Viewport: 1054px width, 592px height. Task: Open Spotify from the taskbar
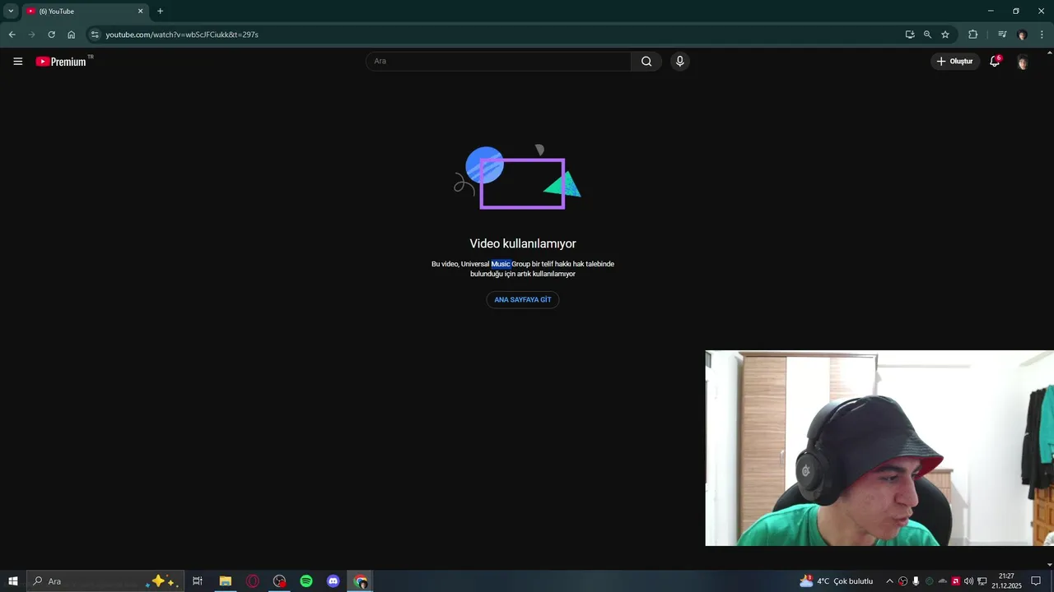(306, 581)
